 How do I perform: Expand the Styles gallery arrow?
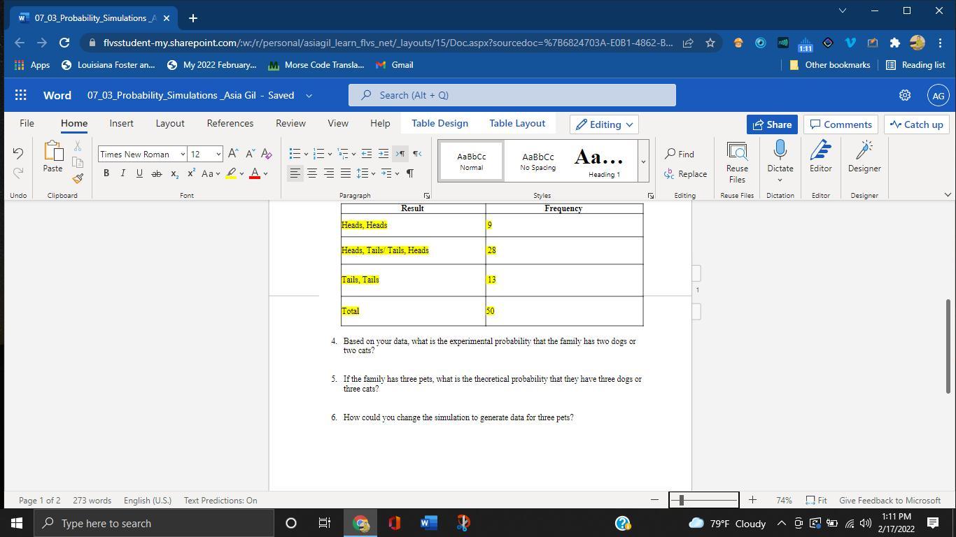coord(643,162)
